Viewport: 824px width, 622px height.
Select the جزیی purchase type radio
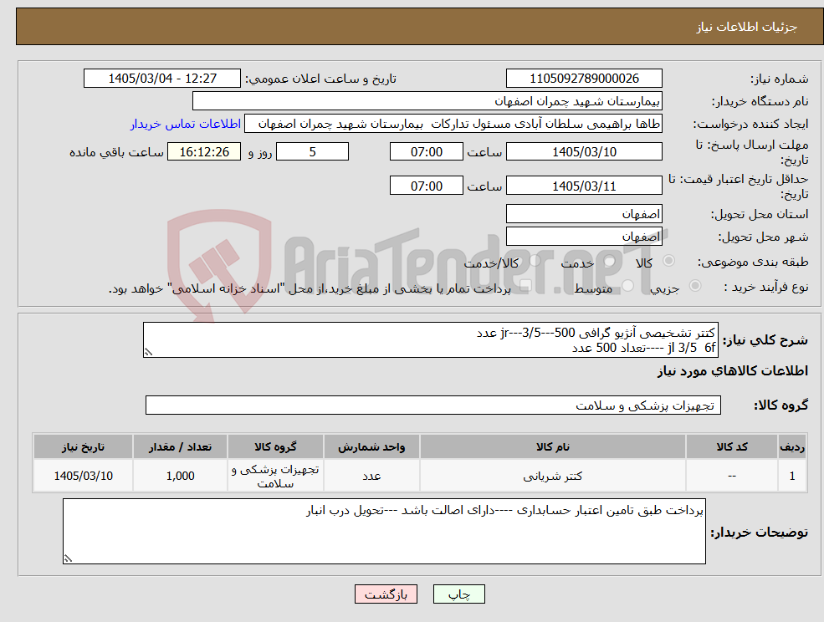click(694, 286)
